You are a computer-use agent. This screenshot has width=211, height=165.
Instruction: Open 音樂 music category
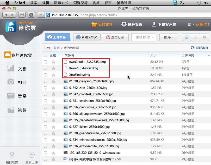coord(17,96)
